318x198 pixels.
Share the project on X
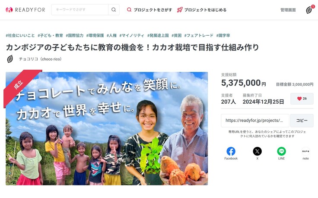[x=257, y=153]
